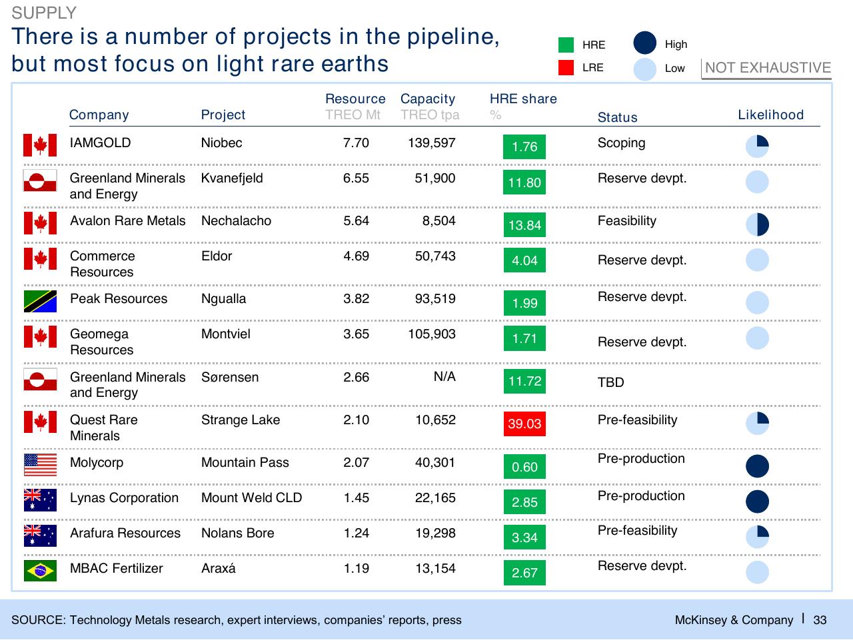Click the McKinsey & Company footer text
Image resolution: width=853 pixels, height=640 pixels.
point(734,620)
